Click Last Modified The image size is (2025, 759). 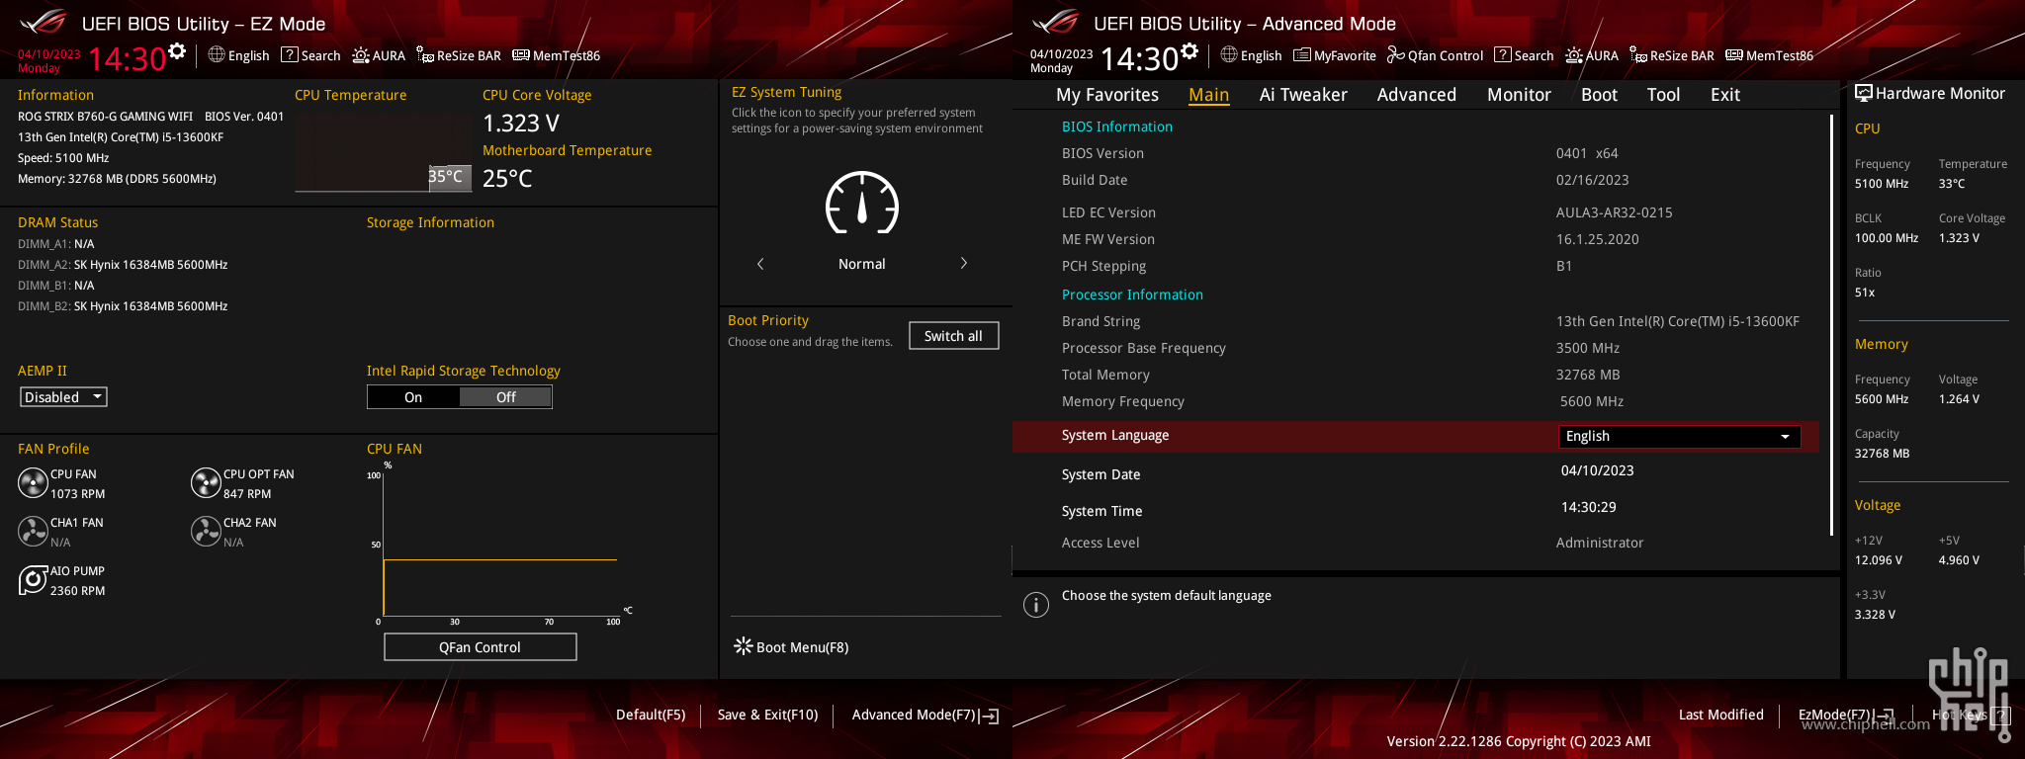[1720, 715]
